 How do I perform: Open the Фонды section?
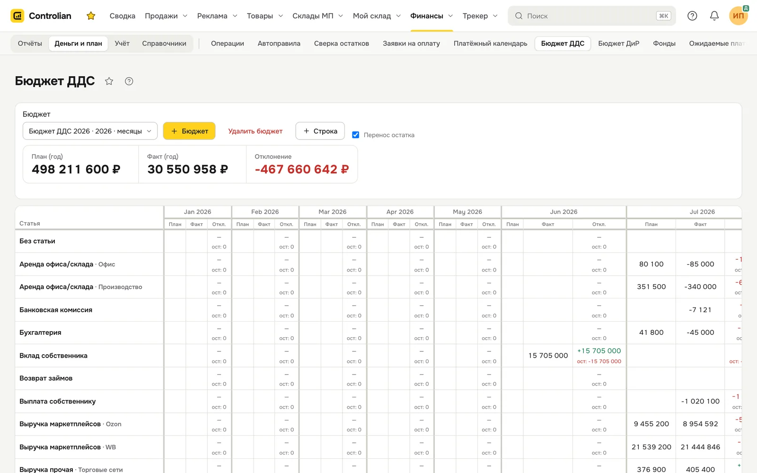coord(664,44)
